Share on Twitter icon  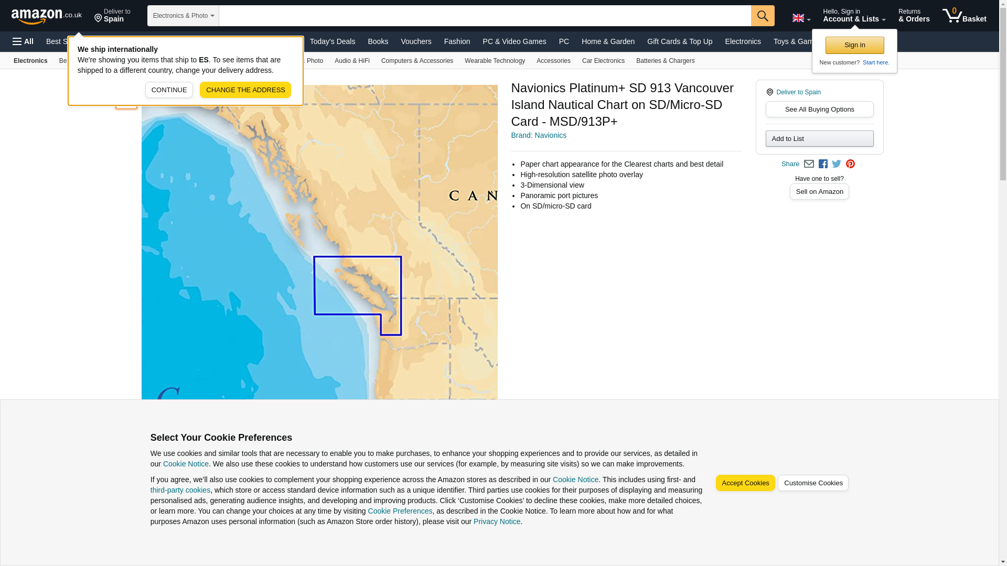(x=837, y=164)
